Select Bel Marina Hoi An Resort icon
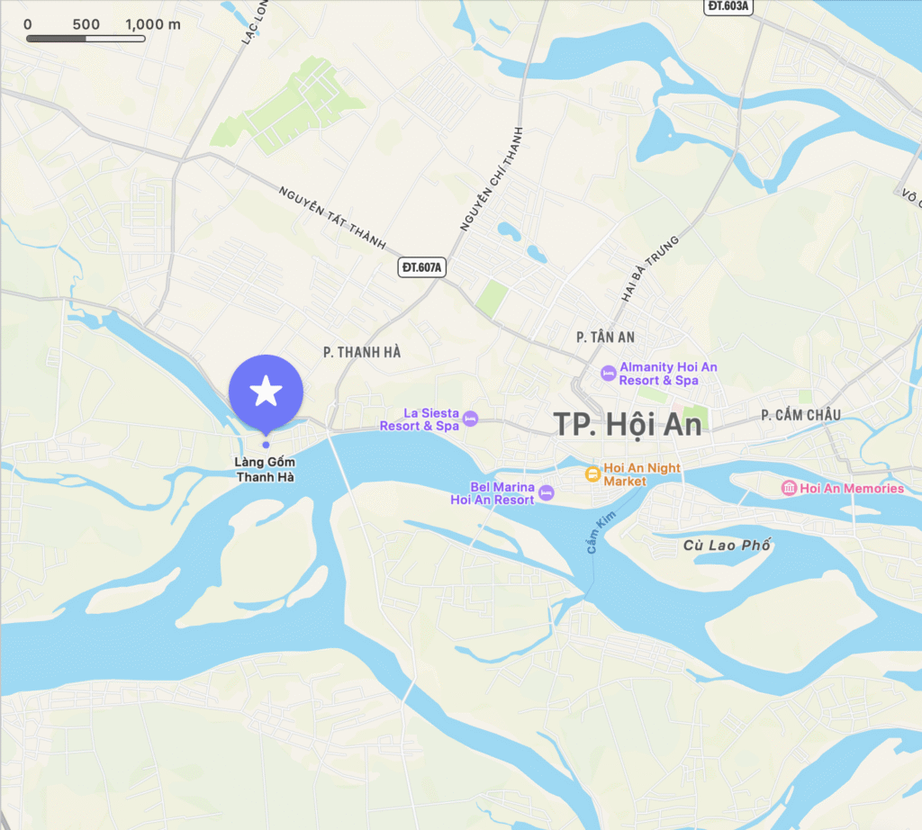 [x=547, y=492]
